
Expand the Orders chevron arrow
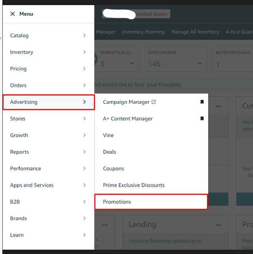[x=85, y=85]
